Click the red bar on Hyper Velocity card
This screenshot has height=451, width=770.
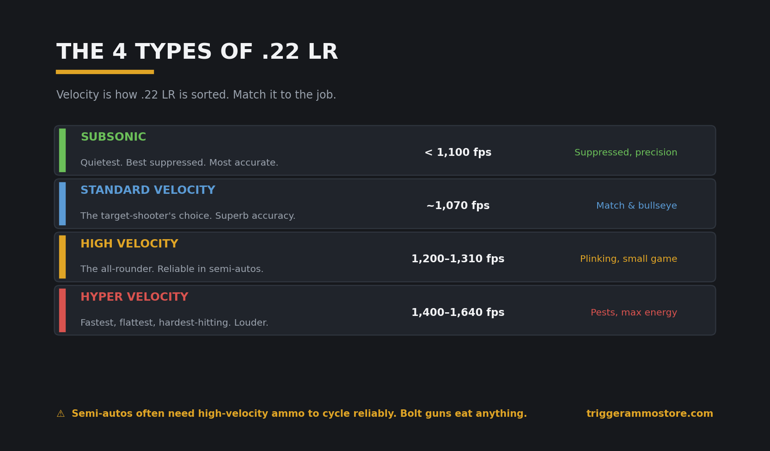click(62, 310)
